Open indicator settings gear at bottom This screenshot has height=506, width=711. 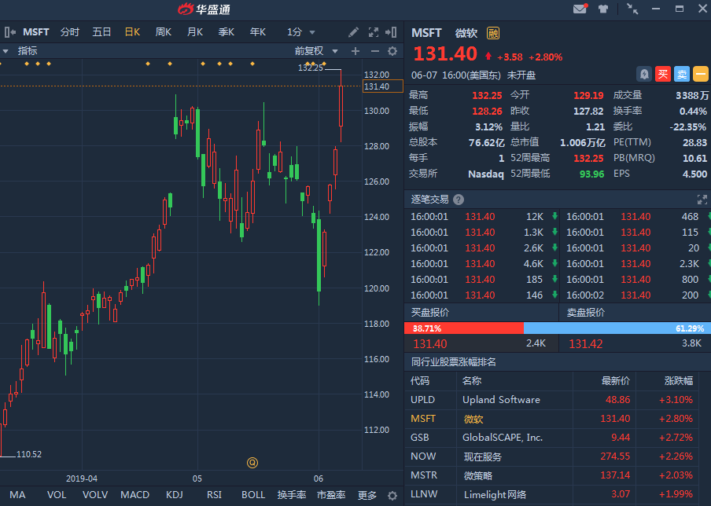point(392,496)
